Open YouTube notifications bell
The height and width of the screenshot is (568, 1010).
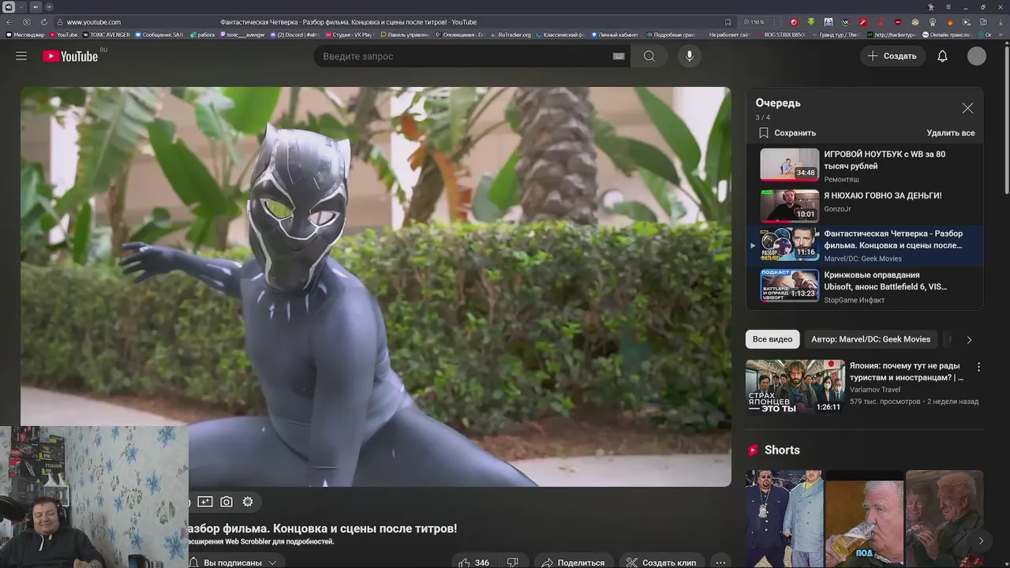tap(942, 56)
